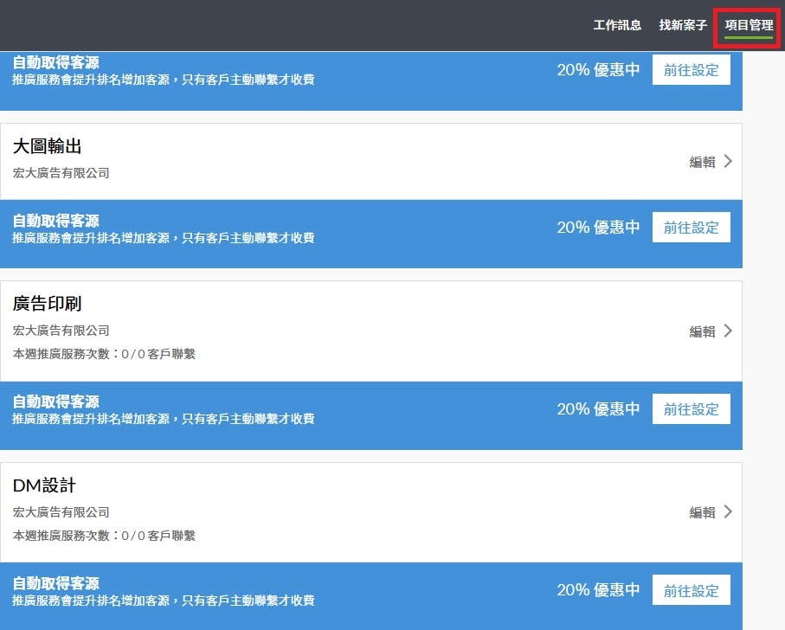Screen dimensions: 785x630
Task: Click chevron arrow beside 大圖輸出 編輯
Action: click(x=729, y=161)
